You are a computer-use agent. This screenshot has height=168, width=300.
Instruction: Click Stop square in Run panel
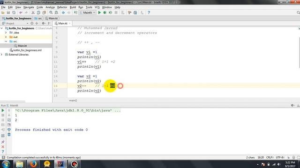pos(3,115)
